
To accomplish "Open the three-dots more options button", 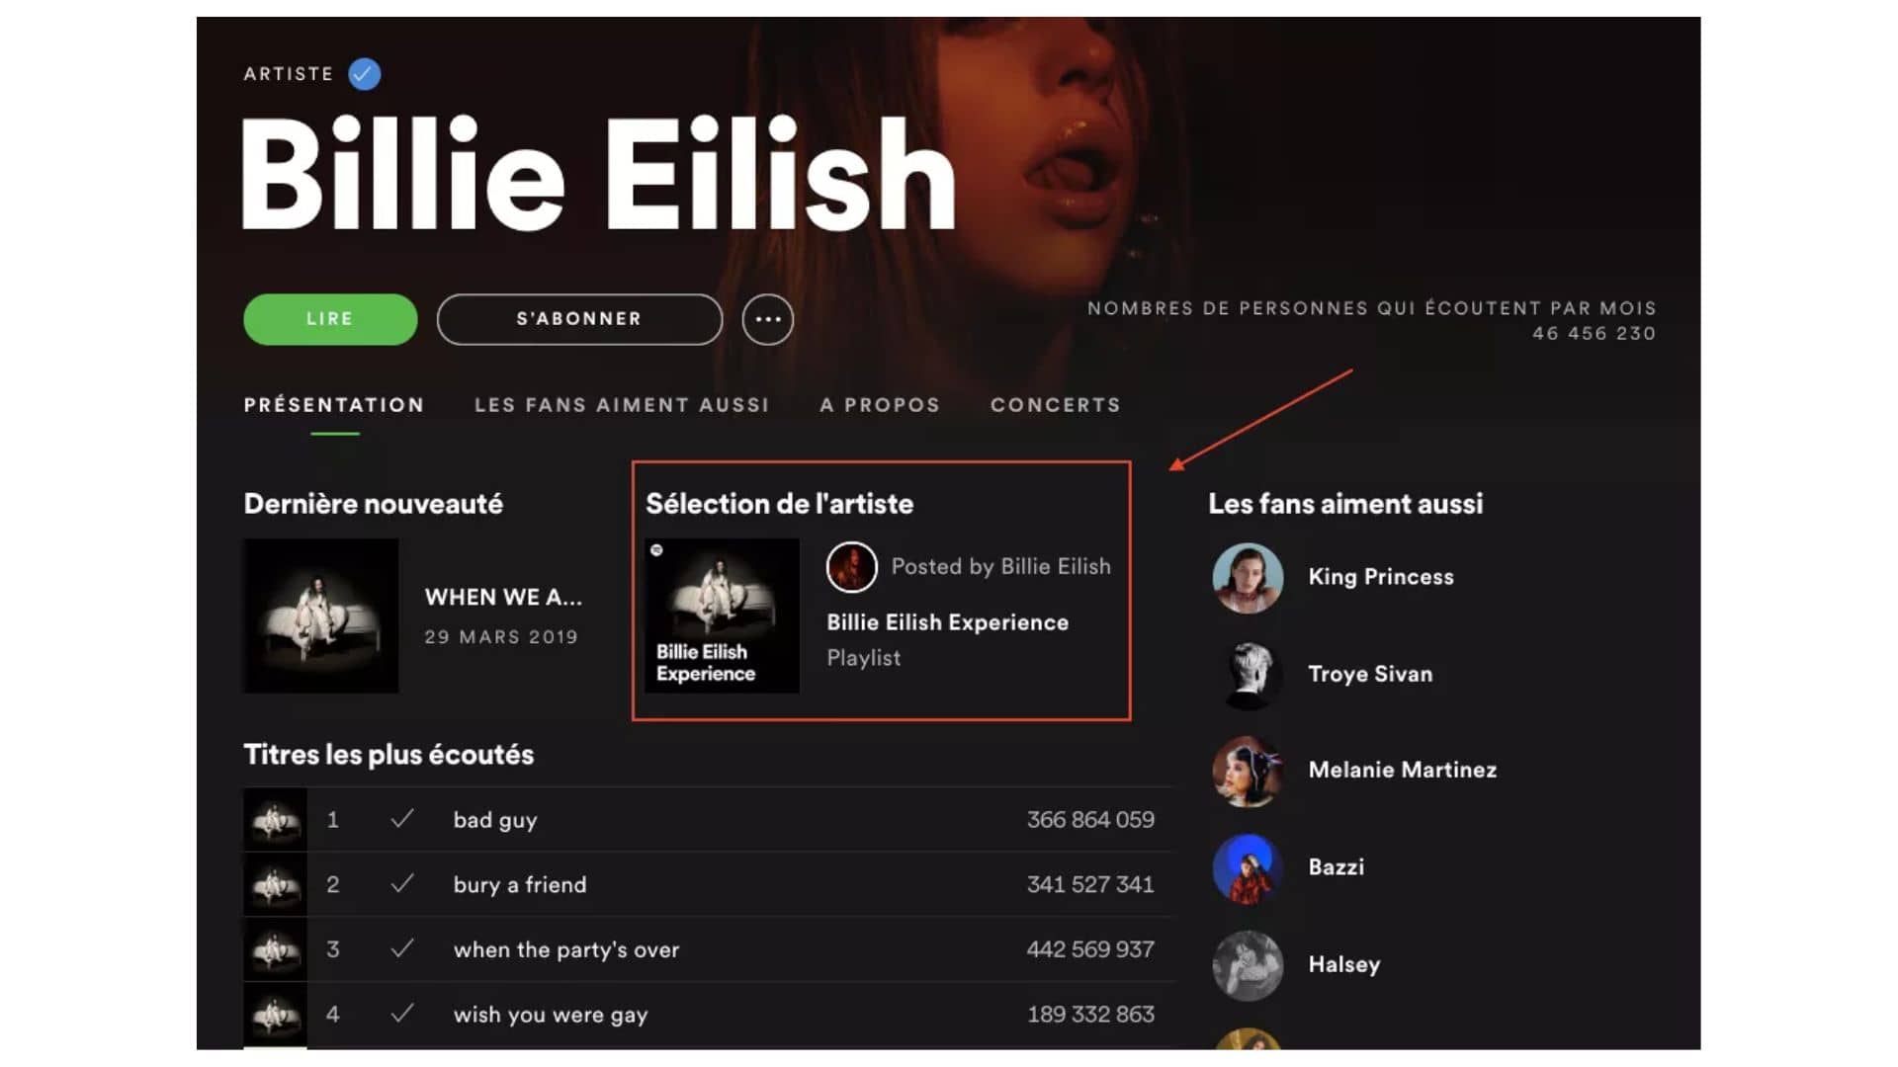I will (x=768, y=319).
